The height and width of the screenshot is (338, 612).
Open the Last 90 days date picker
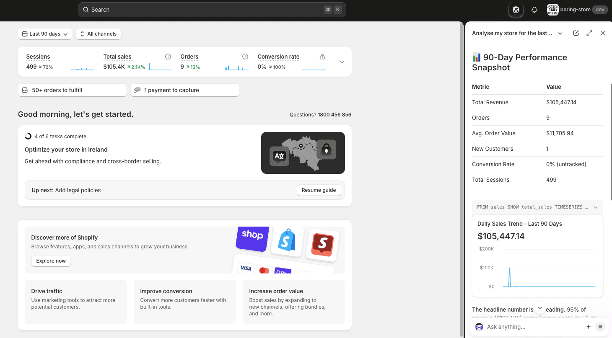[45, 34]
